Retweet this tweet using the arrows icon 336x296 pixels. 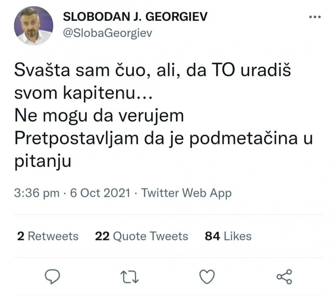(x=129, y=276)
